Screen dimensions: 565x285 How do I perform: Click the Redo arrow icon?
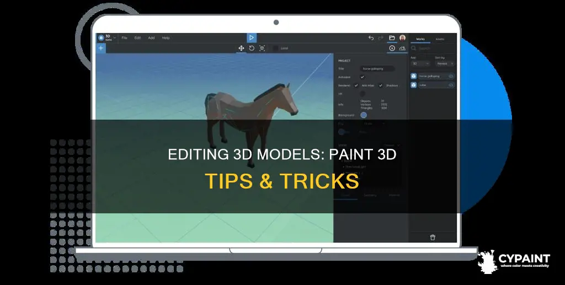click(381, 38)
